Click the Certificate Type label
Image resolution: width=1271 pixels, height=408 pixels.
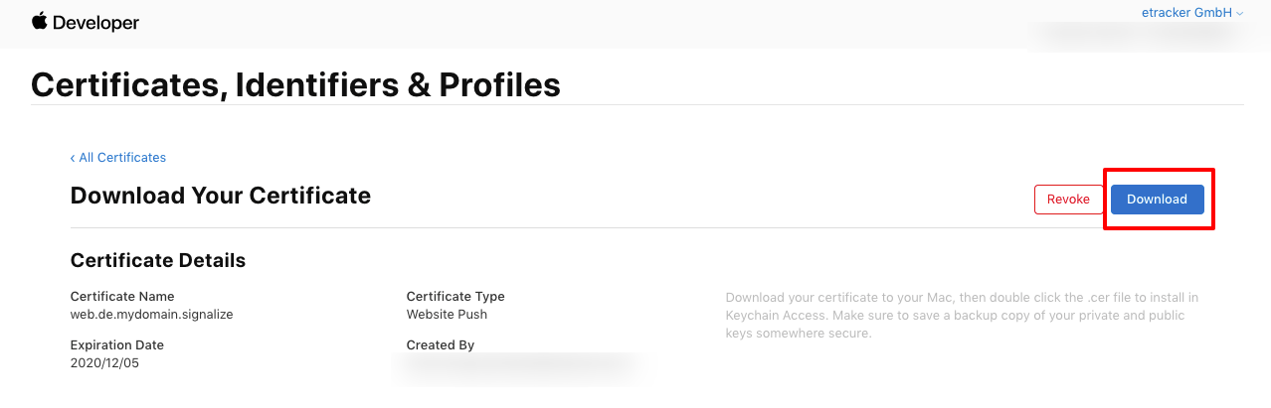pos(455,297)
